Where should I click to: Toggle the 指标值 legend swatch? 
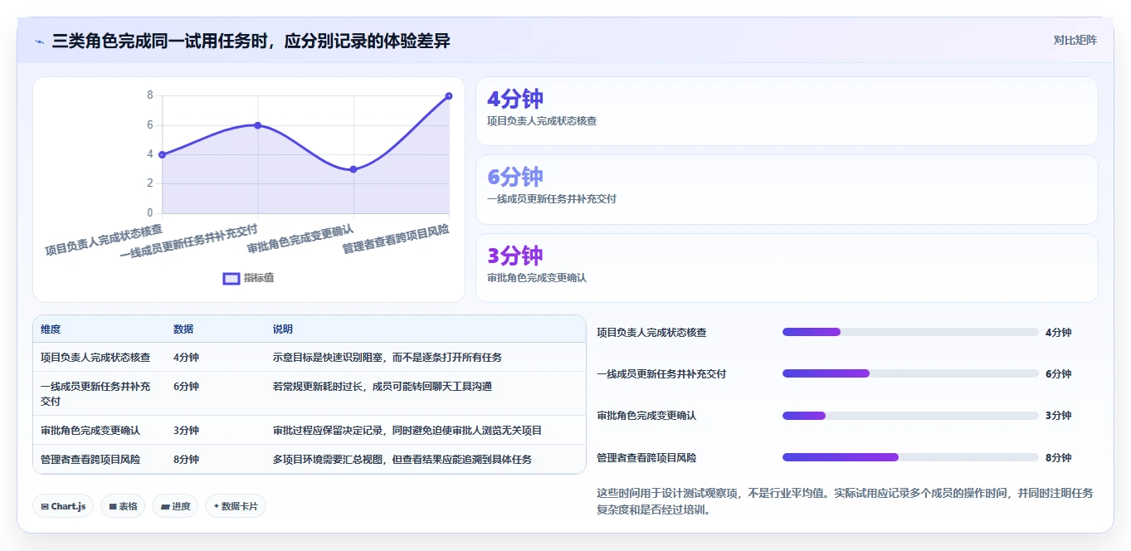[232, 278]
